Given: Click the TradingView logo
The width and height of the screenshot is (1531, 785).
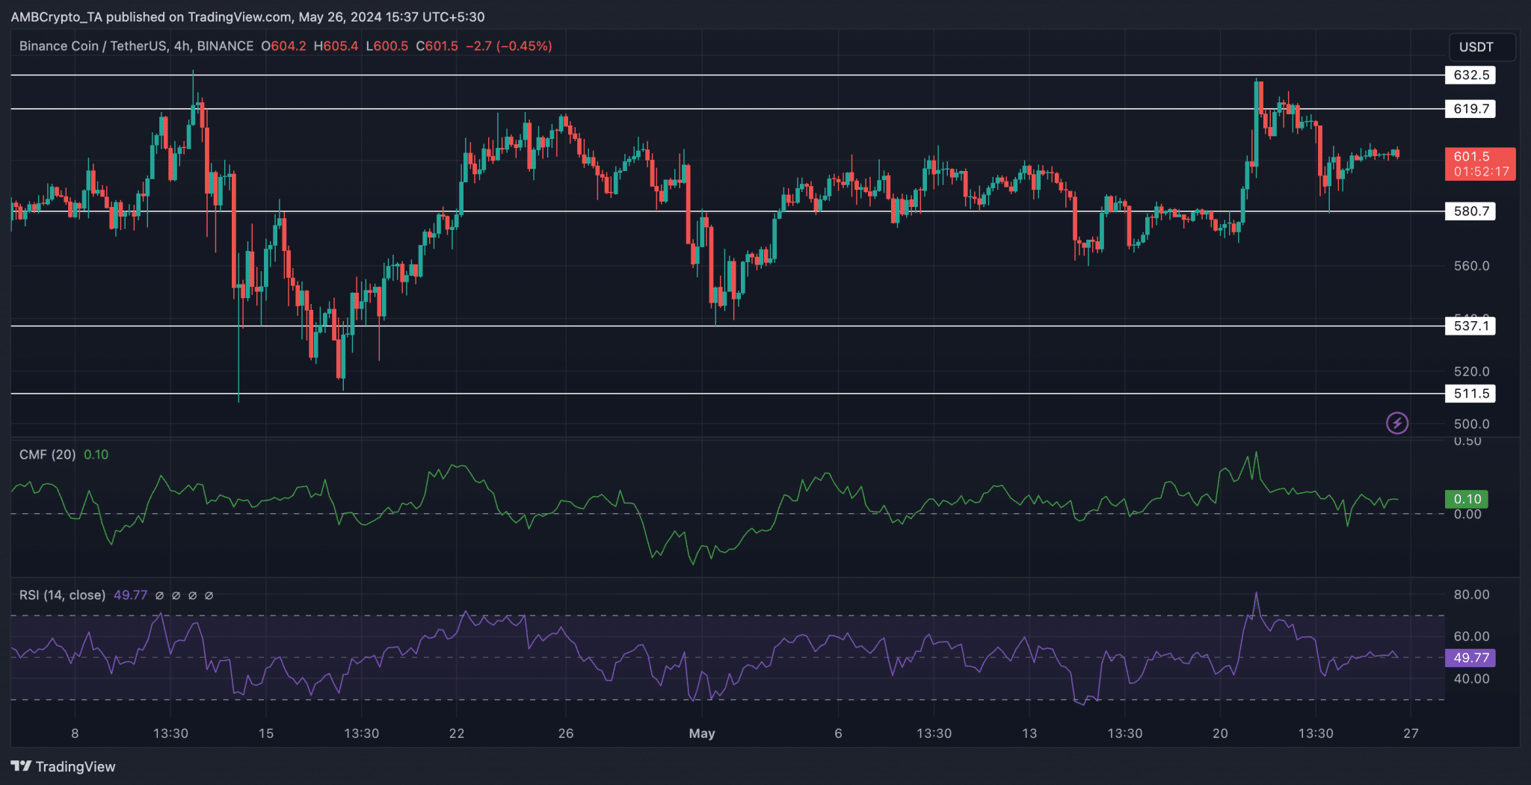Looking at the screenshot, I should (64, 766).
